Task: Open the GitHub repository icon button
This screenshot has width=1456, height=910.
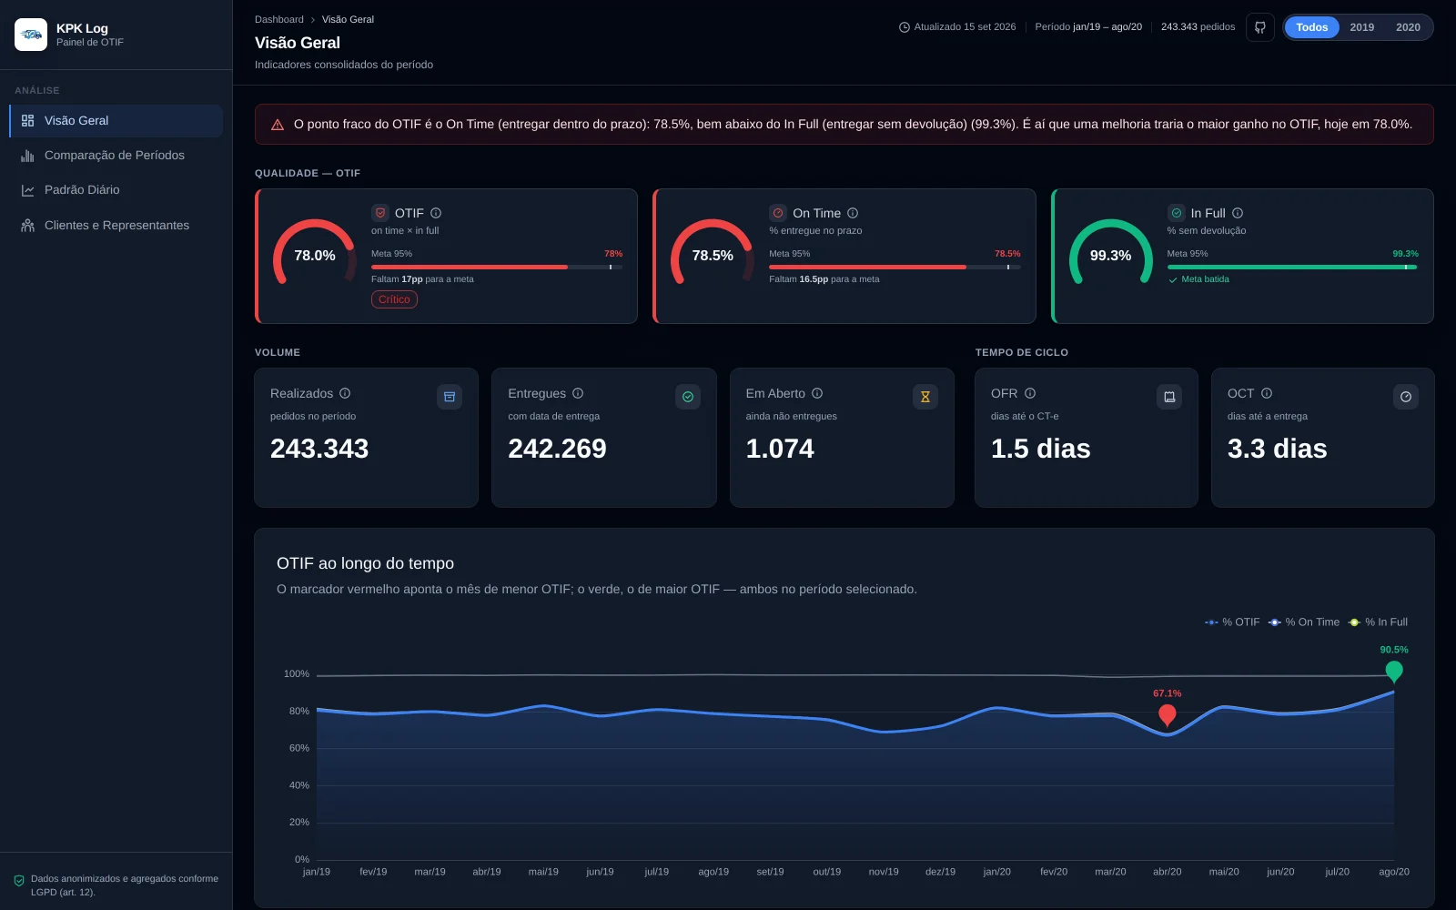Action: [x=1260, y=27]
